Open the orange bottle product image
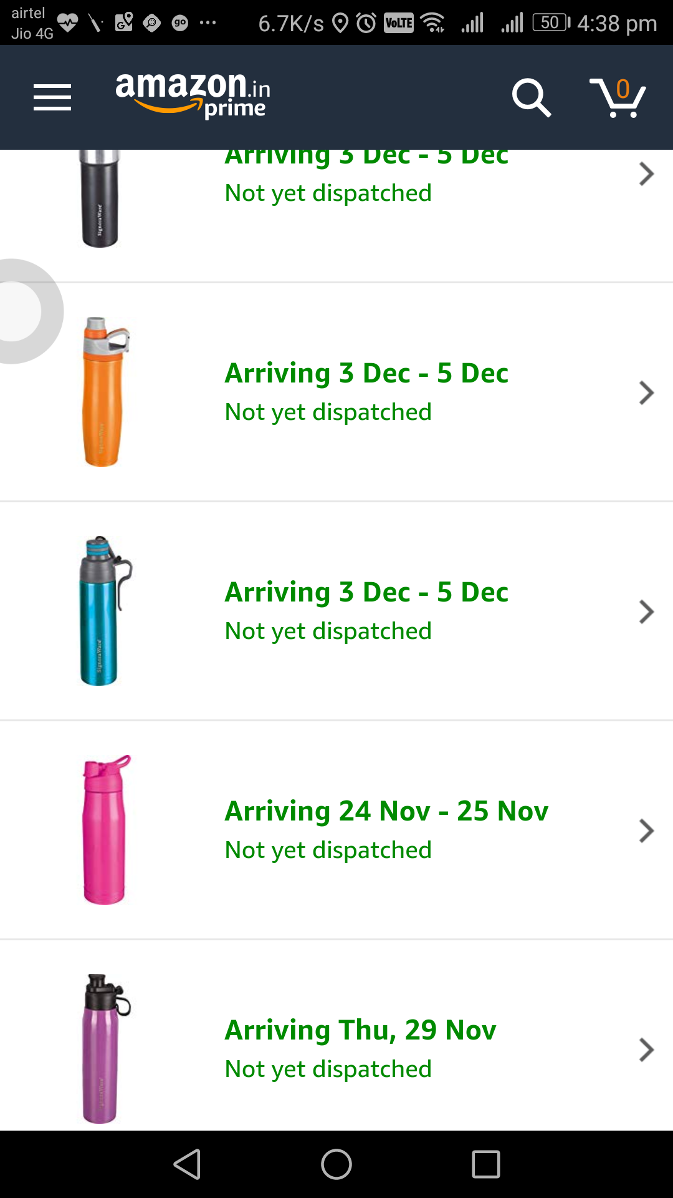This screenshot has width=673, height=1198. pyautogui.click(x=104, y=392)
